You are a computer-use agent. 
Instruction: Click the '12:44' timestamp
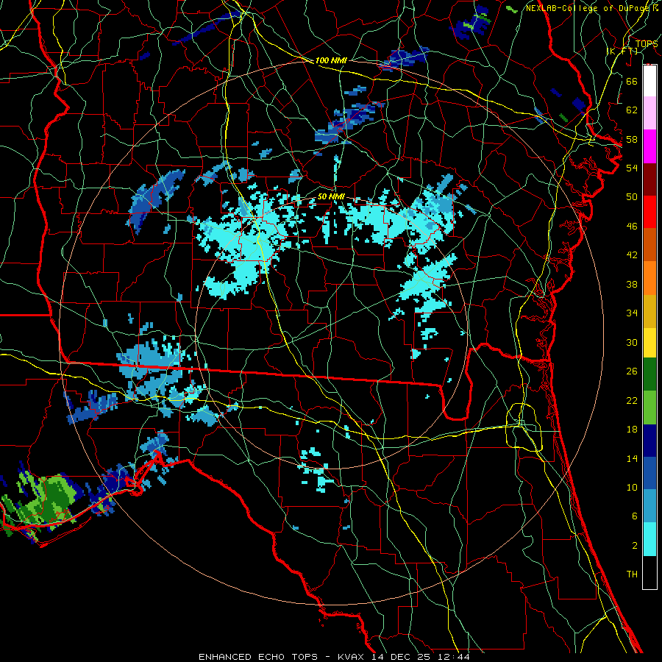point(453,657)
